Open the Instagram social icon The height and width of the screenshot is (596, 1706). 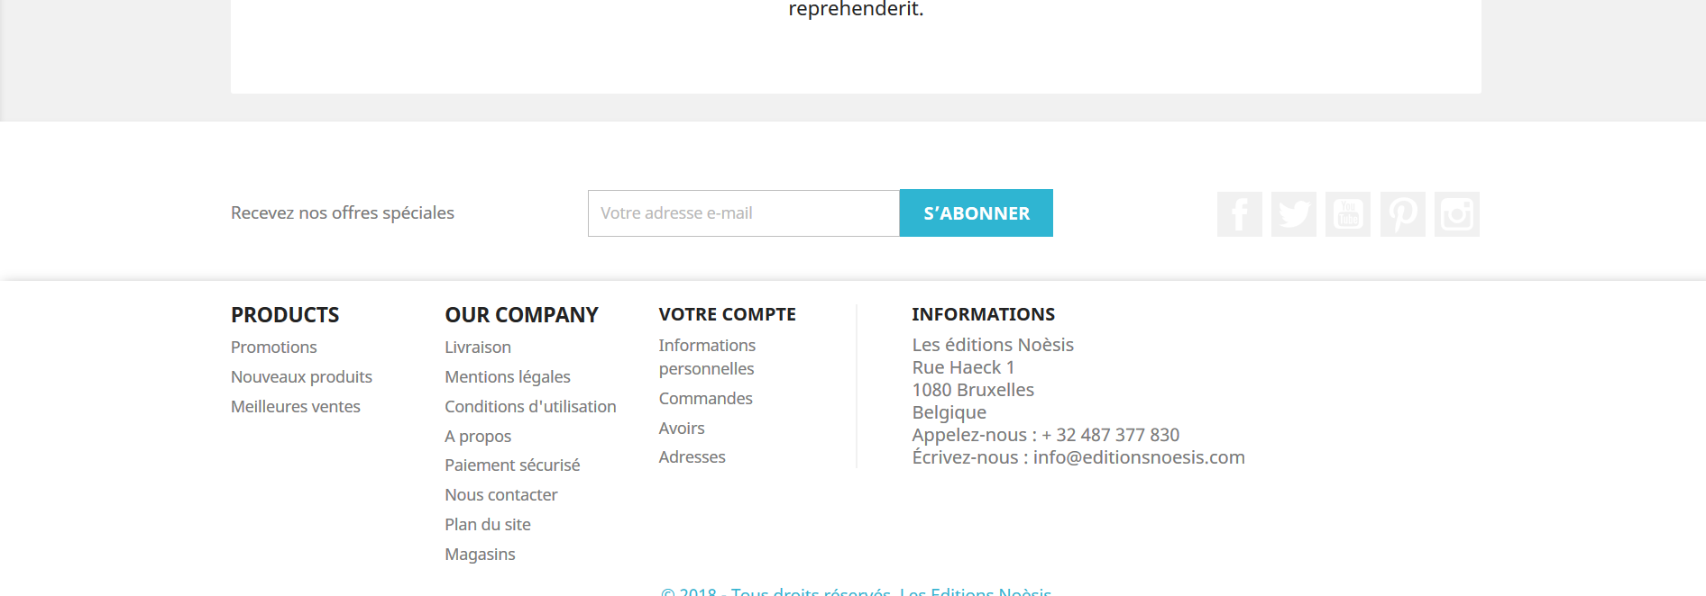tap(1456, 214)
